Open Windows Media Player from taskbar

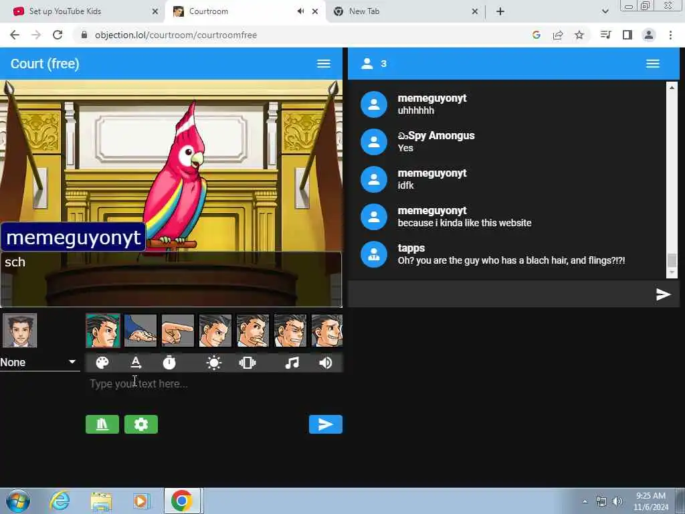click(x=141, y=501)
